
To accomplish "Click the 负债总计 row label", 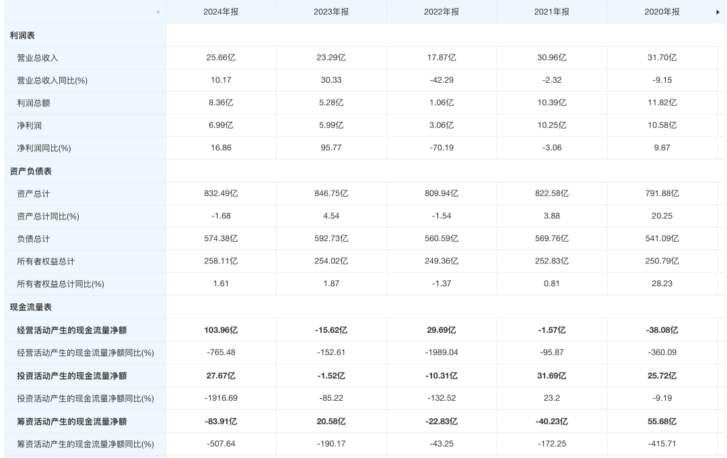I will (x=34, y=239).
